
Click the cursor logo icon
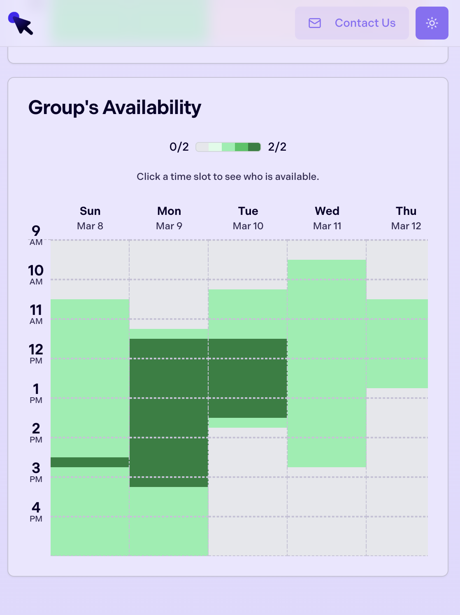click(21, 23)
